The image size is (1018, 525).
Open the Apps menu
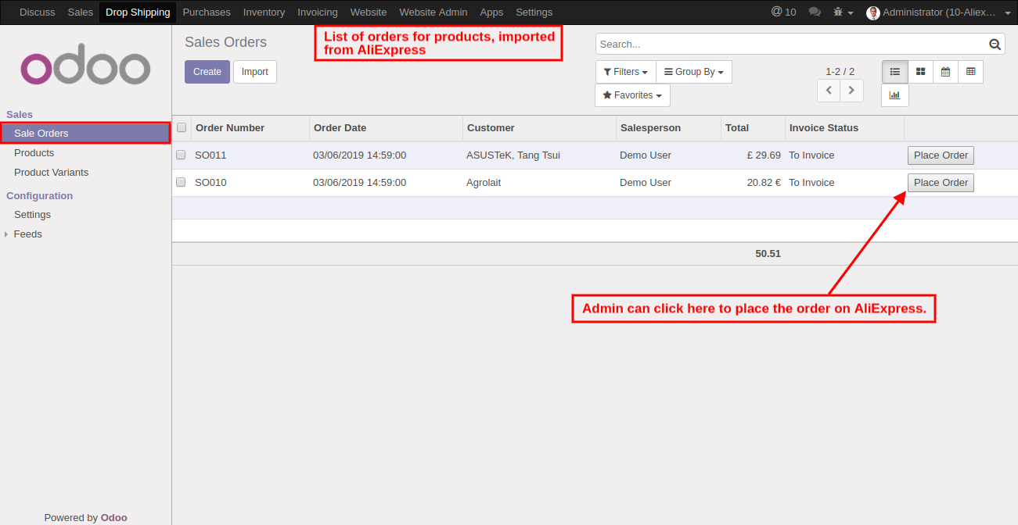pyautogui.click(x=491, y=12)
